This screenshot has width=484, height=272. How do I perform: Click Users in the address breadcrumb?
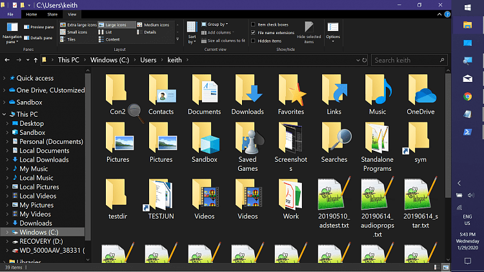(x=148, y=60)
